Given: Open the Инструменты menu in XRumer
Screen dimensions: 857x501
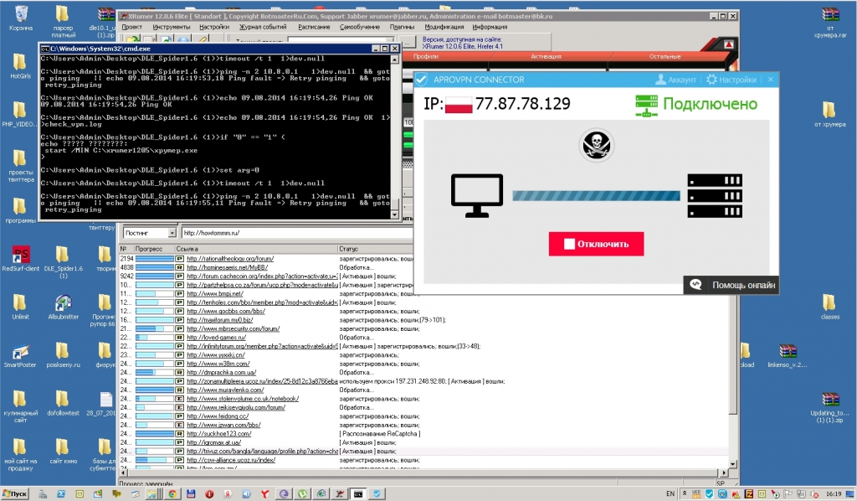Looking at the screenshot, I should point(171,27).
